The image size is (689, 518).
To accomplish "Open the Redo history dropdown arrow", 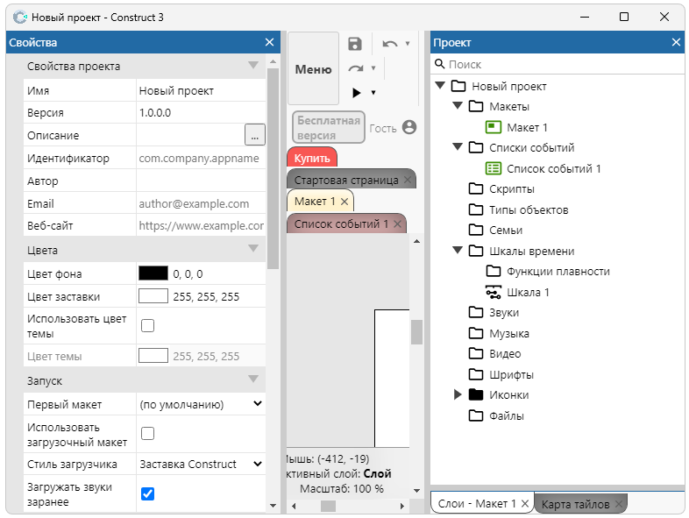I will click(x=373, y=68).
